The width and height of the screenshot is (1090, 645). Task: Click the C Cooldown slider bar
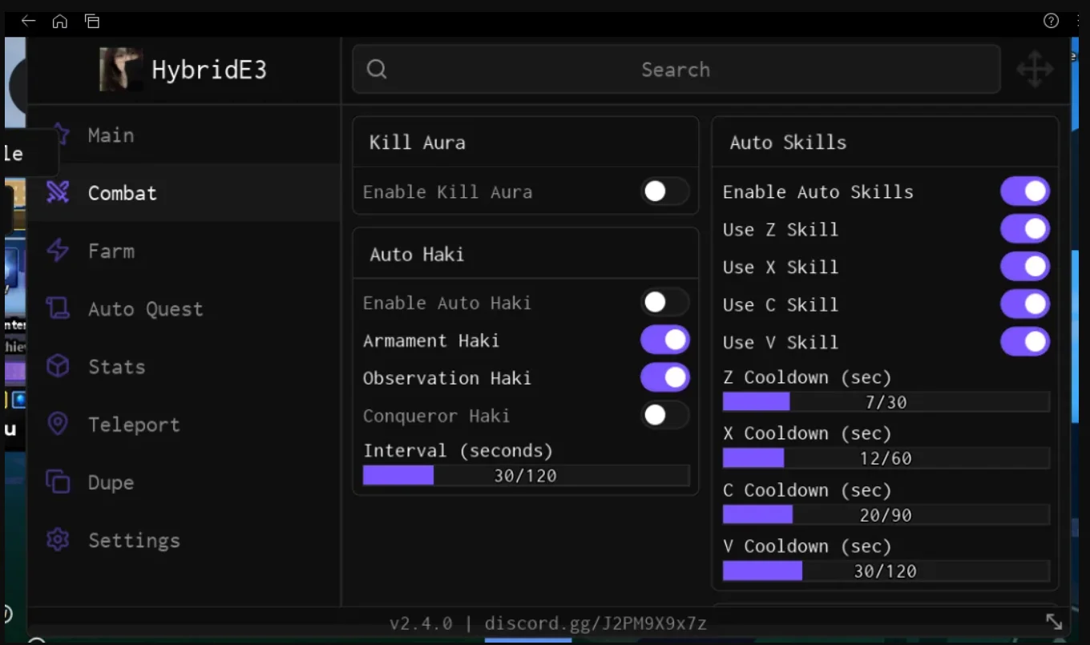[x=886, y=514]
